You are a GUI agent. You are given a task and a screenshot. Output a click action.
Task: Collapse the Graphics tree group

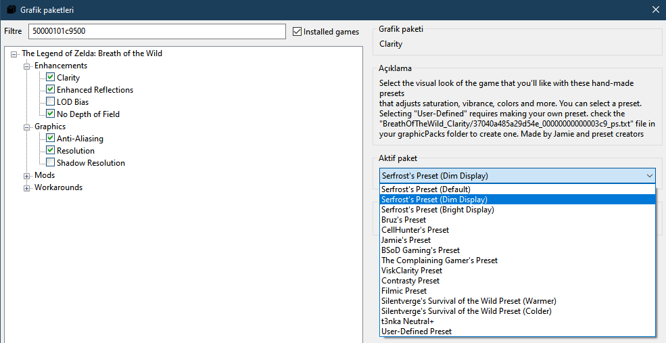click(27, 127)
